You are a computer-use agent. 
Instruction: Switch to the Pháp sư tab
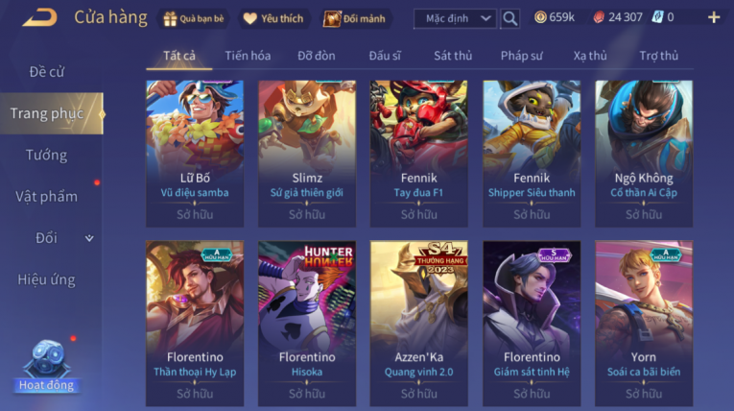coord(522,56)
